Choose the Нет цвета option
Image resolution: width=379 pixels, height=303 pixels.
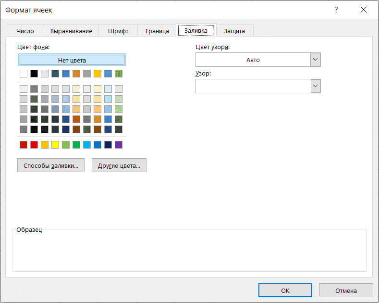coord(72,60)
